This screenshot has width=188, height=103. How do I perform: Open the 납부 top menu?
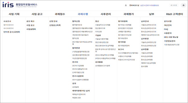click(x=151, y=14)
